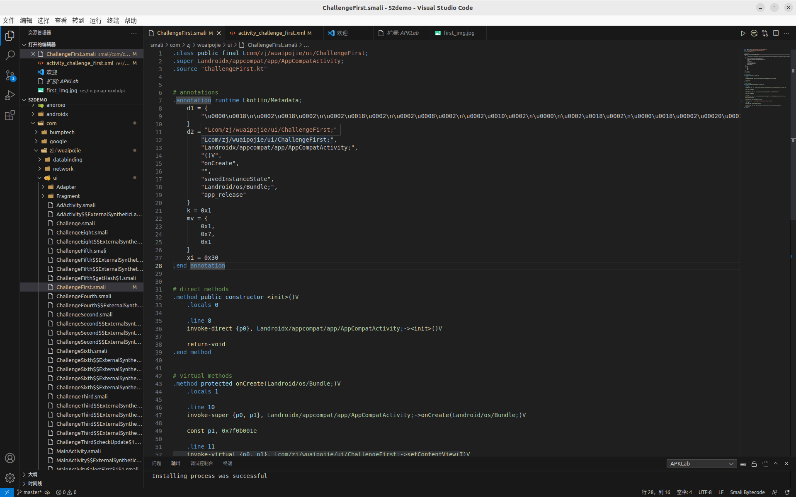The image size is (796, 497).
Task: Open Source Control view with 2 badge
Action: tap(10, 75)
